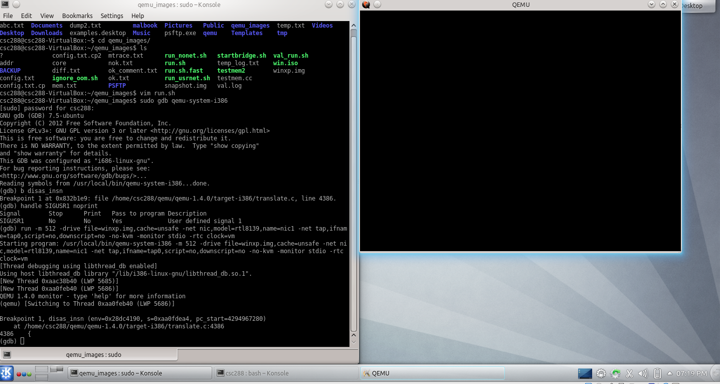The image size is (720, 384).
Task: Open the software update notifier gear icon
Action: coord(615,373)
